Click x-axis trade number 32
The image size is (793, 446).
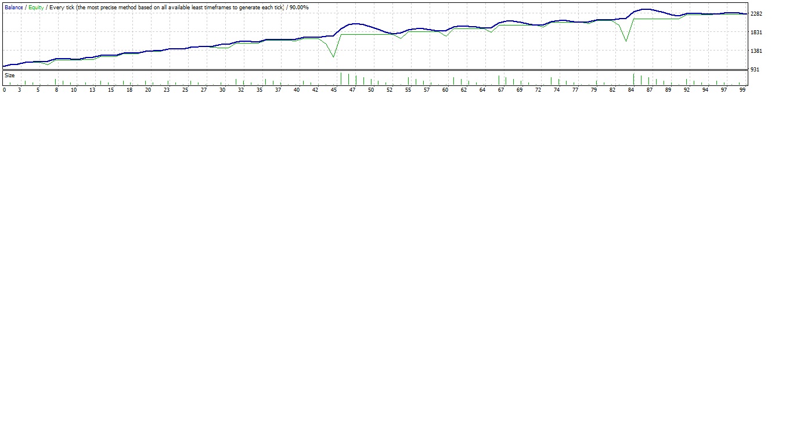click(x=241, y=90)
